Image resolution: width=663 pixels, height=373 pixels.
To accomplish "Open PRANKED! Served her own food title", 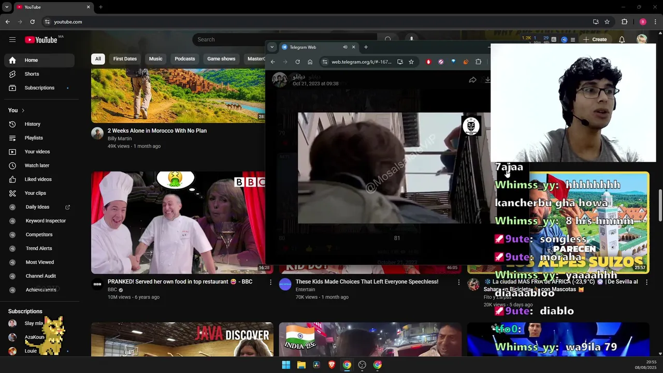I will click(x=180, y=282).
